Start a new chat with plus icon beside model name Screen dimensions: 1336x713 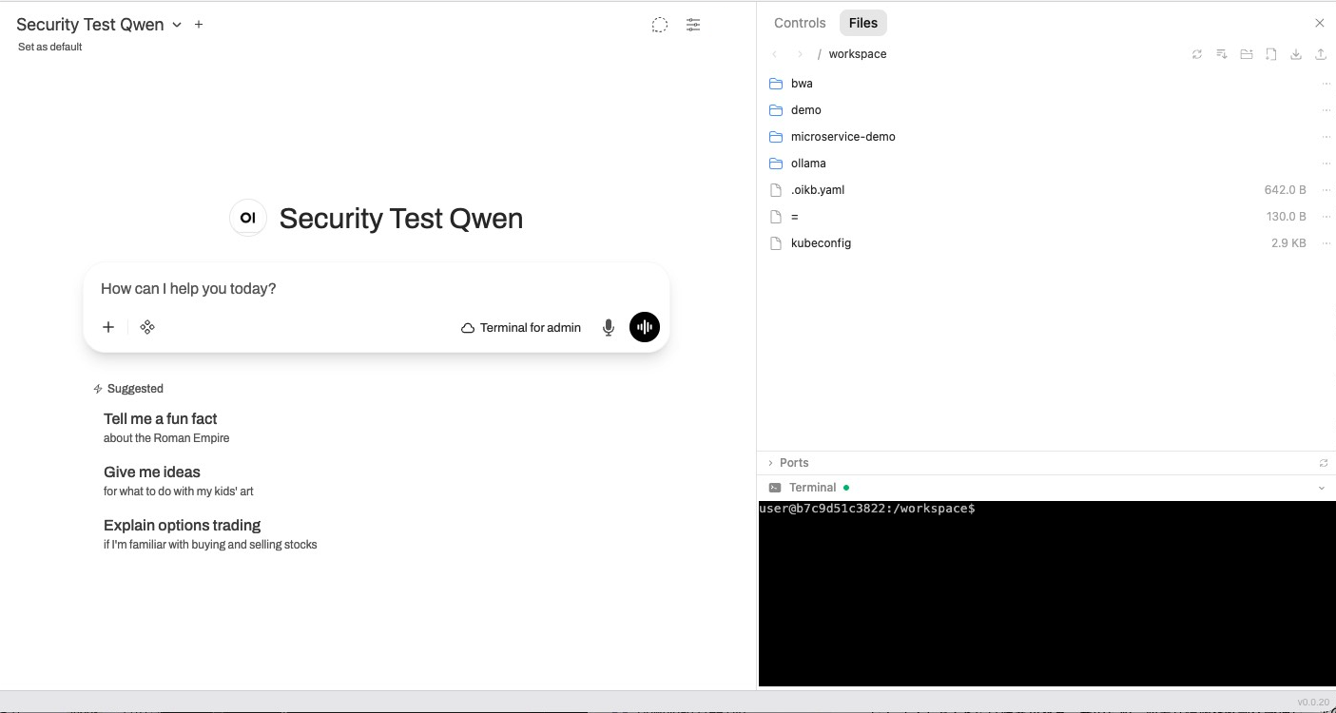point(199,25)
